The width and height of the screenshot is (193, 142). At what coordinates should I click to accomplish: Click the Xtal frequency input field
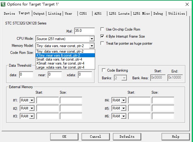click(84, 31)
